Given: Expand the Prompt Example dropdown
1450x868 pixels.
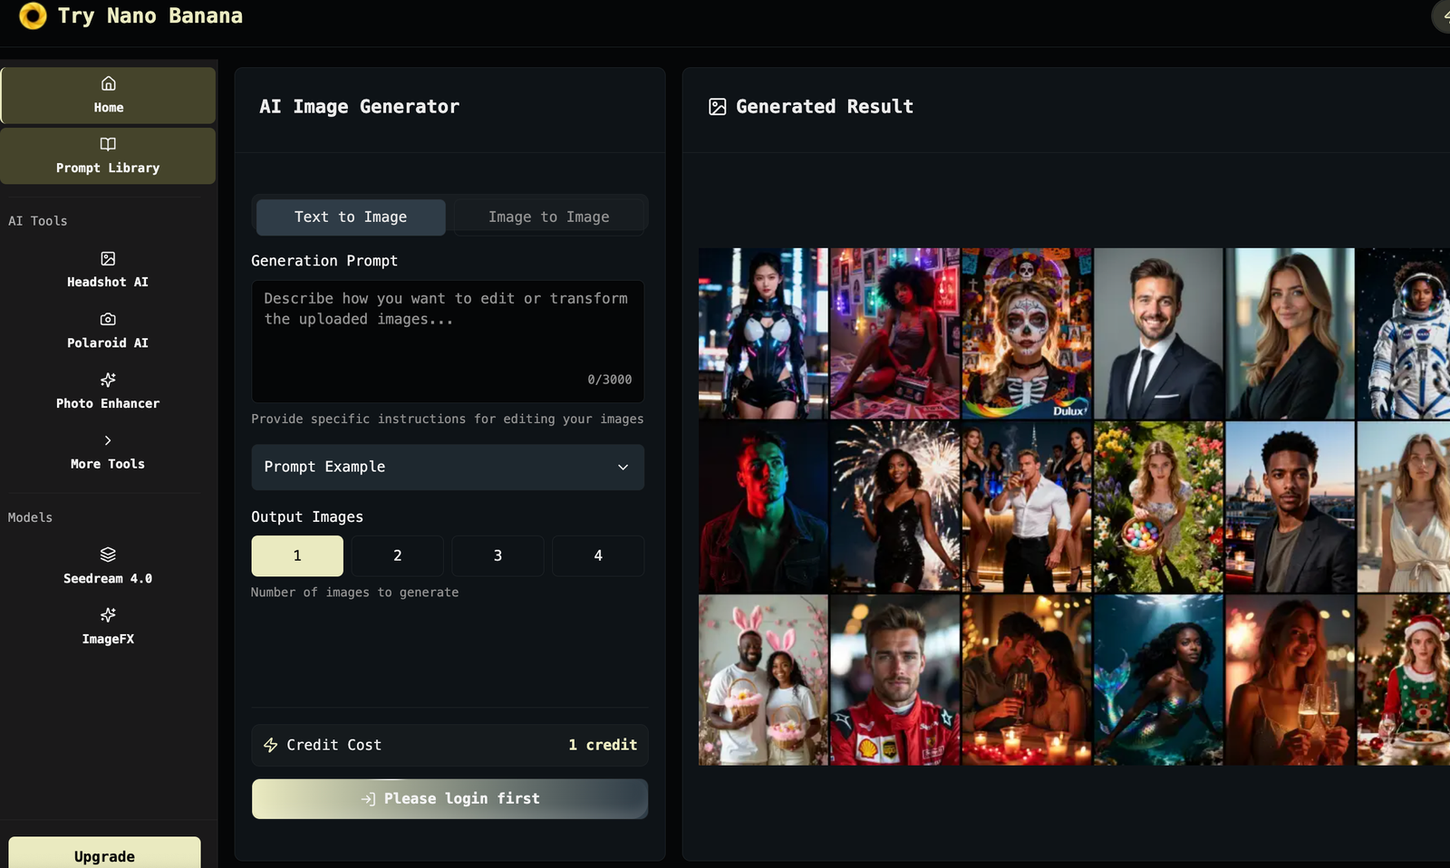Looking at the screenshot, I should 448,467.
